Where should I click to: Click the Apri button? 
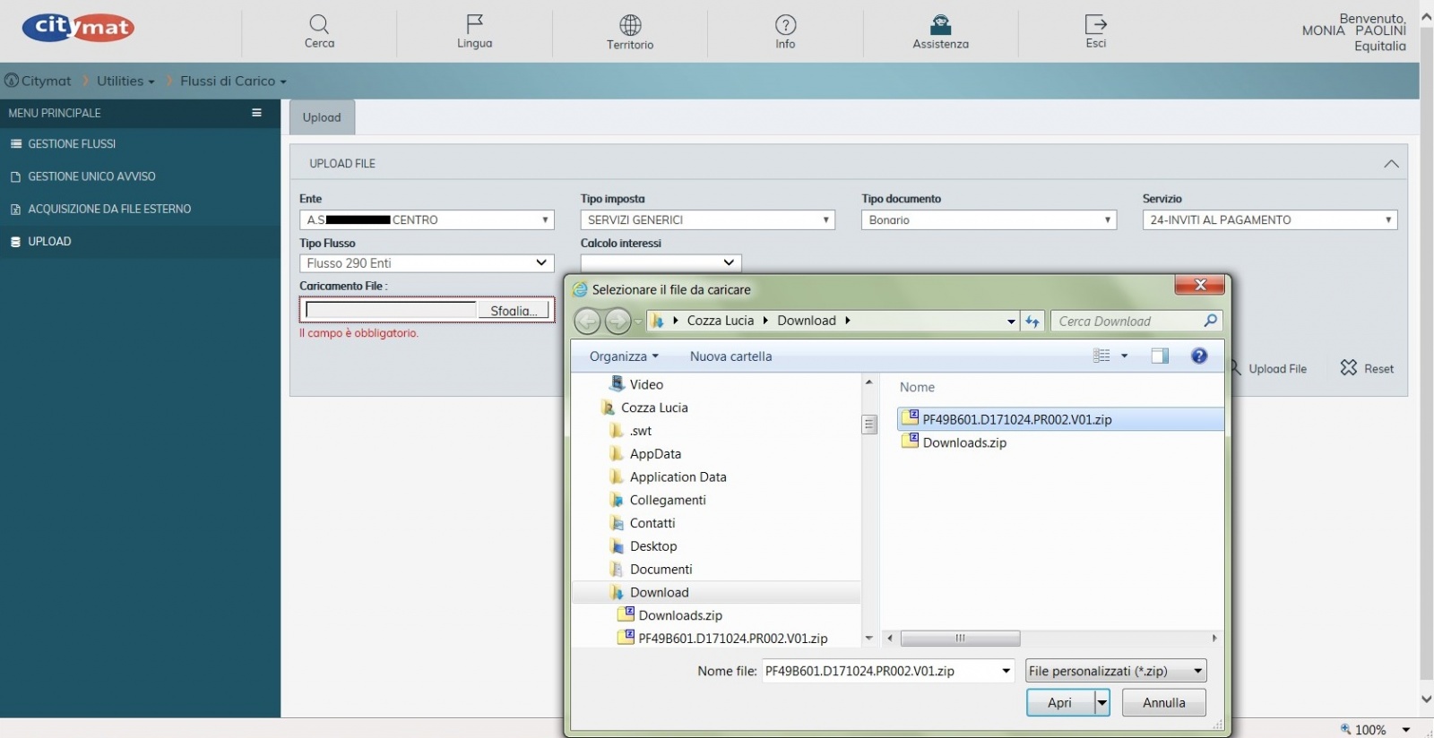(1060, 703)
